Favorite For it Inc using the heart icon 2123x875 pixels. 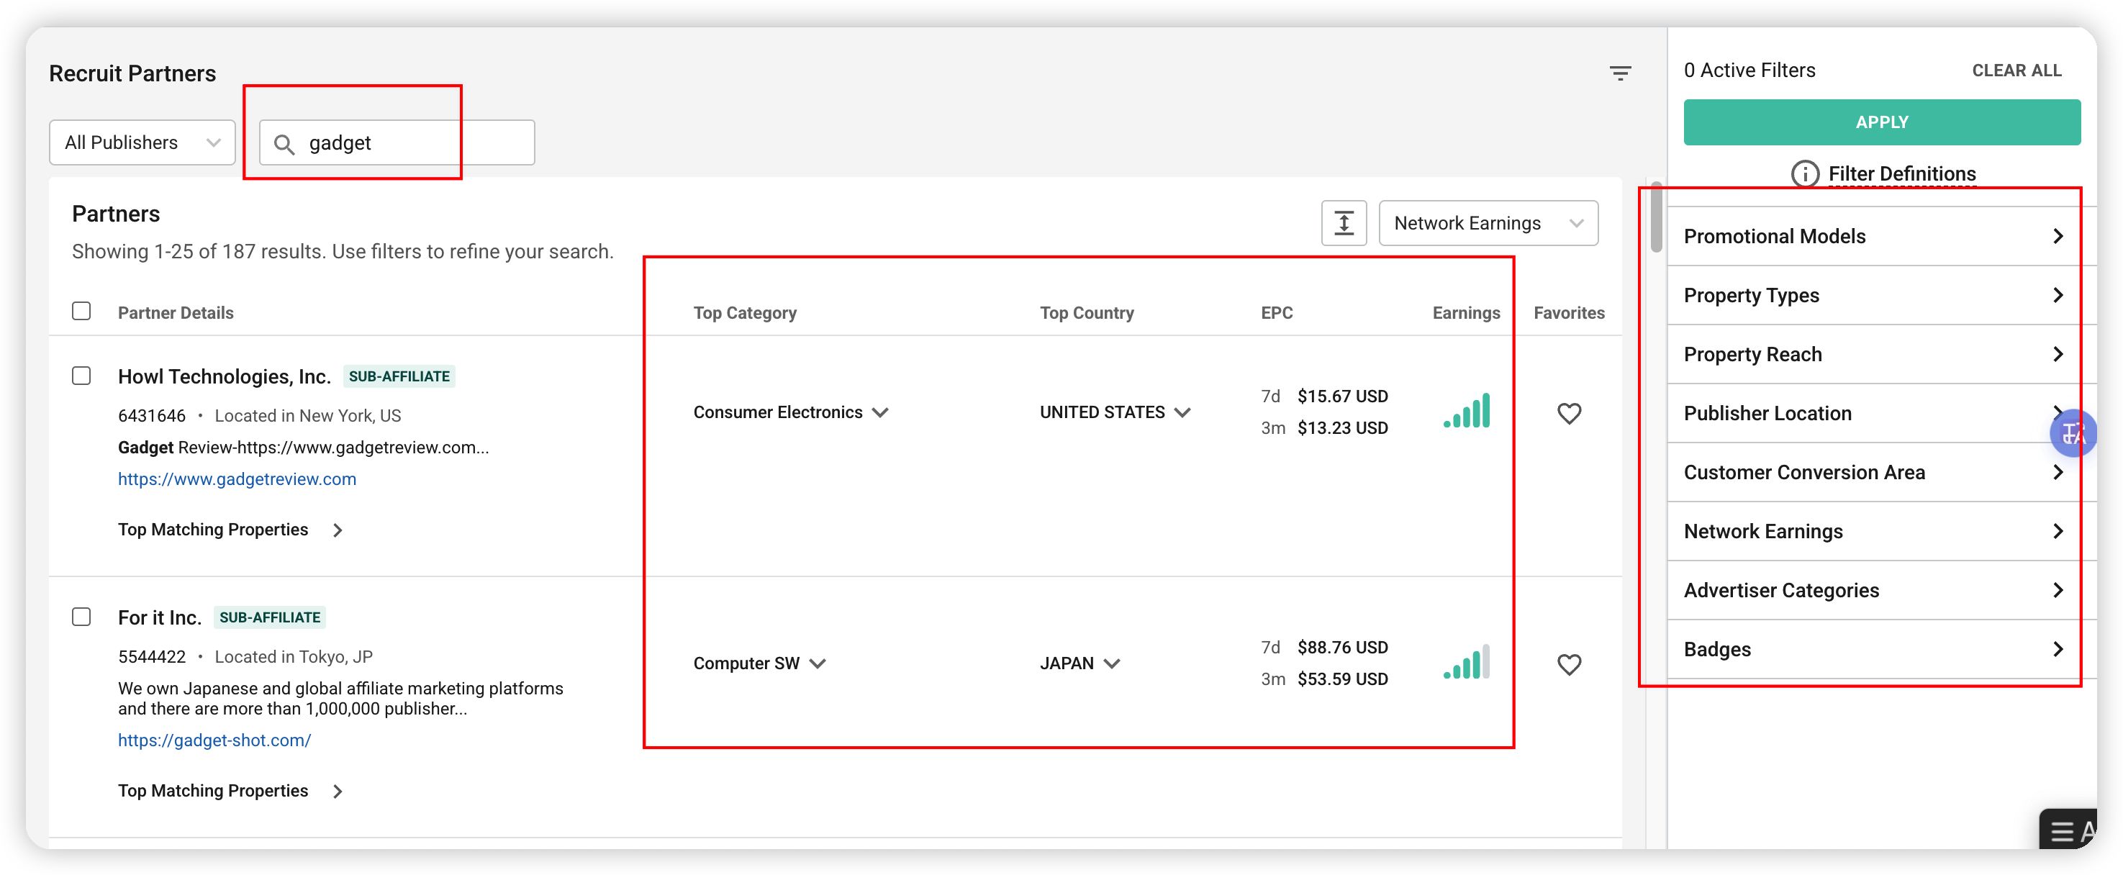pyautogui.click(x=1569, y=664)
